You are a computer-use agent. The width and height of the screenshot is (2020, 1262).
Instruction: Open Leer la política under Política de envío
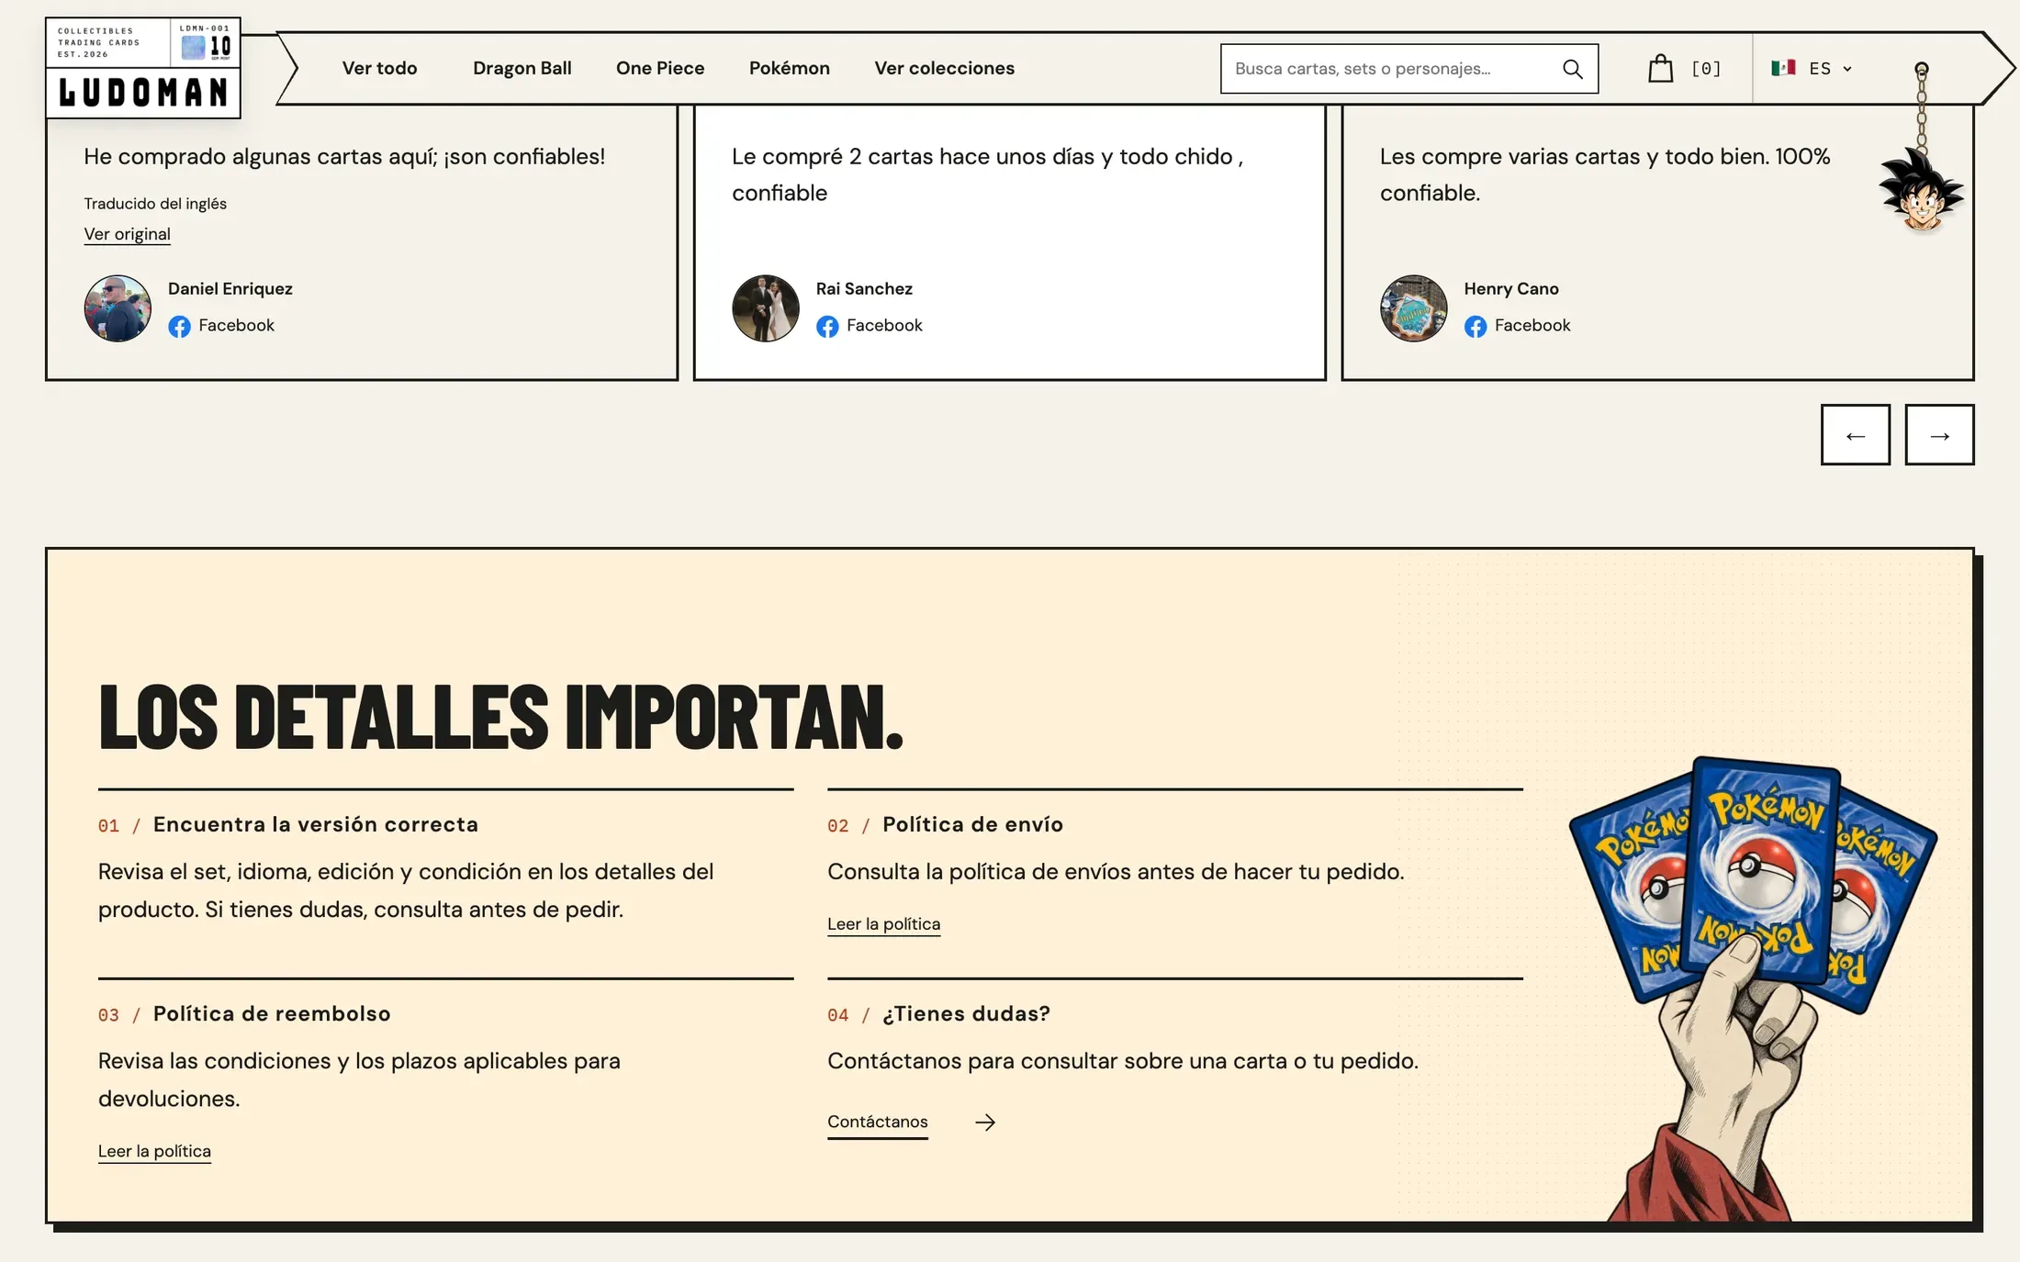[x=883, y=924]
